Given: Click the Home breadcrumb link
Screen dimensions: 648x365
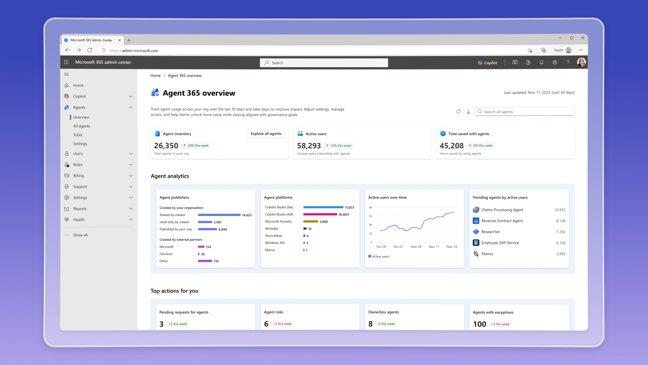Looking at the screenshot, I should [155, 75].
